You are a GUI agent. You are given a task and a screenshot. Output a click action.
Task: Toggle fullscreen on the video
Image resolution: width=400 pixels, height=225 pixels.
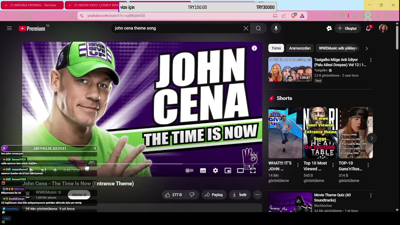tap(253, 171)
